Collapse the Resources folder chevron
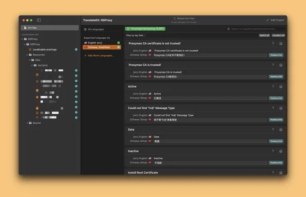This screenshot has height=197, width=306. coord(27,55)
